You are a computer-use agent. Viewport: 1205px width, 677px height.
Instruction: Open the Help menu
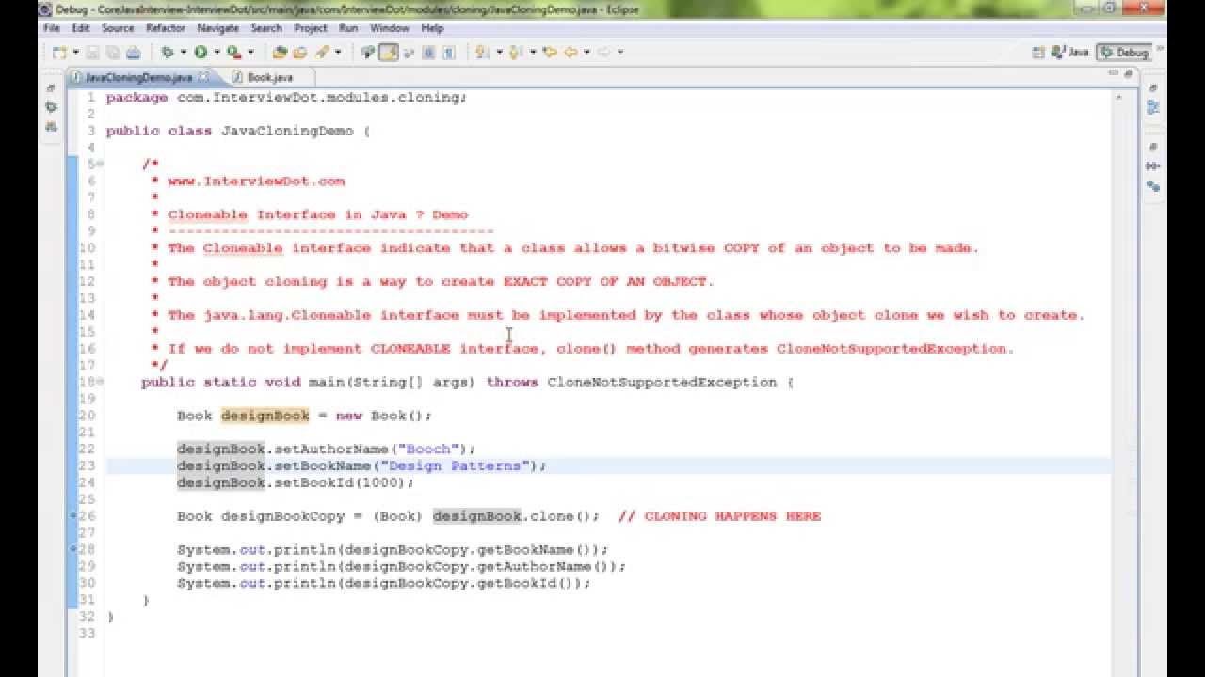(x=432, y=28)
